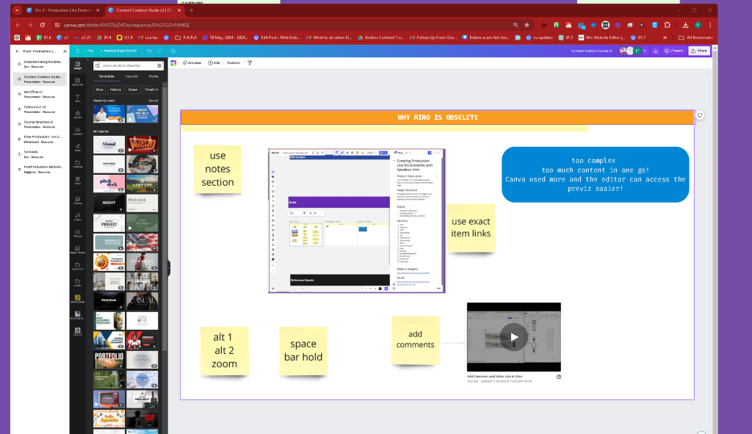752x434 pixels.
Task: Expand hidden bookmarks overflow chevron
Action: tap(665, 37)
